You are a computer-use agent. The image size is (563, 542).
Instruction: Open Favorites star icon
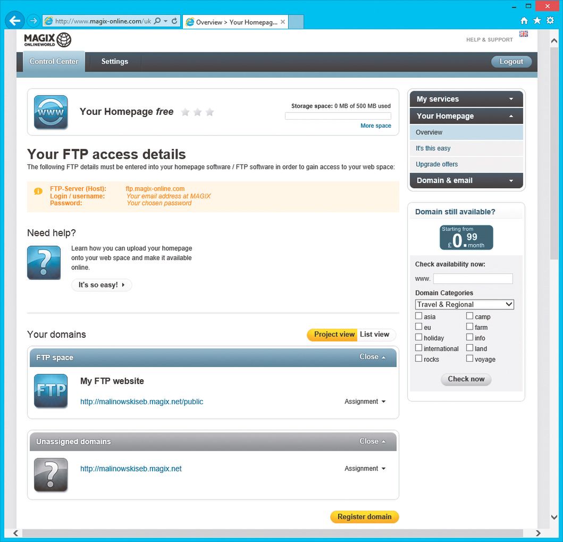coord(537,20)
